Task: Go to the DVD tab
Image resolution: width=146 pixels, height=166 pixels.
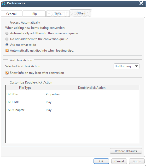Action: (x=58, y=14)
